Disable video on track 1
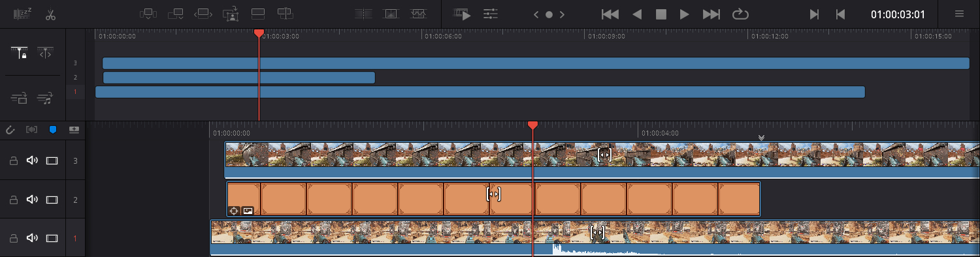Viewport: 980px width, 257px height. click(x=52, y=238)
